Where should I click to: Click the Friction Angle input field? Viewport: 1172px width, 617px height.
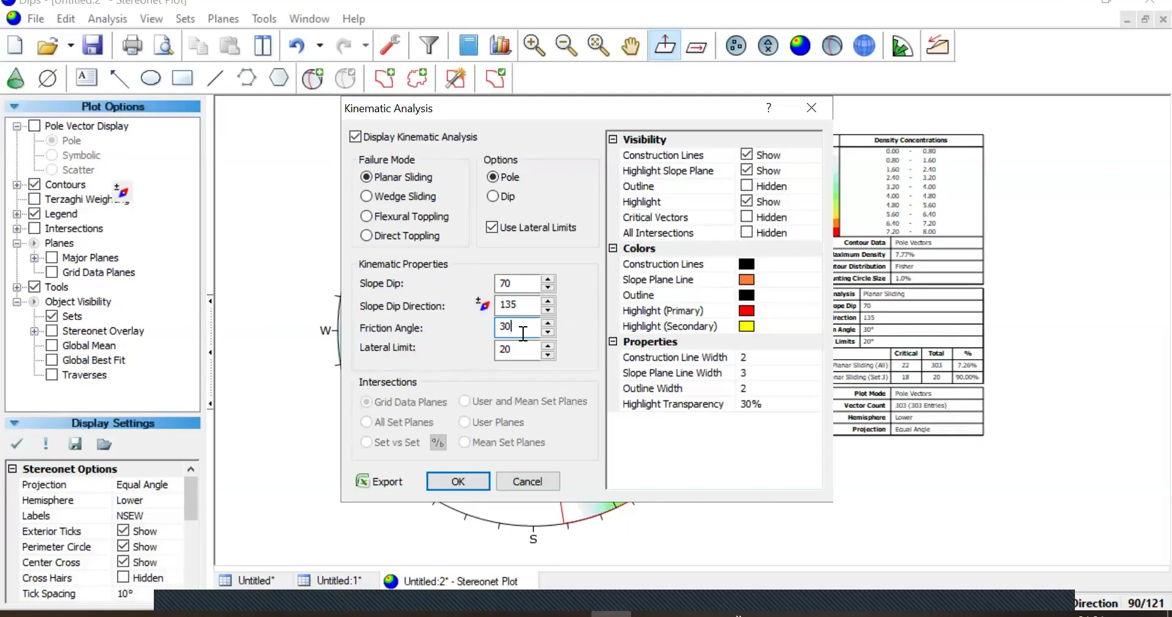[x=517, y=327]
